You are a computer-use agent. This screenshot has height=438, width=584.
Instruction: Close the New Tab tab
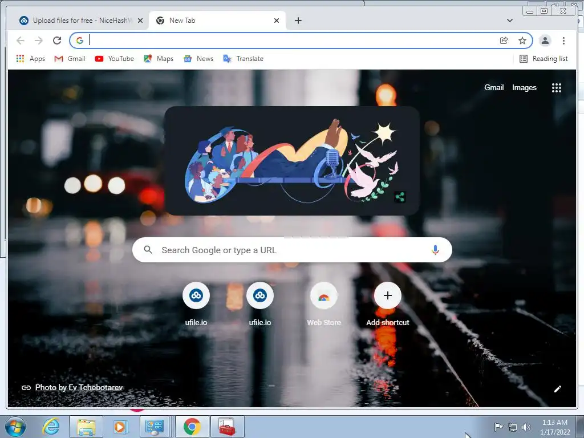[277, 21]
